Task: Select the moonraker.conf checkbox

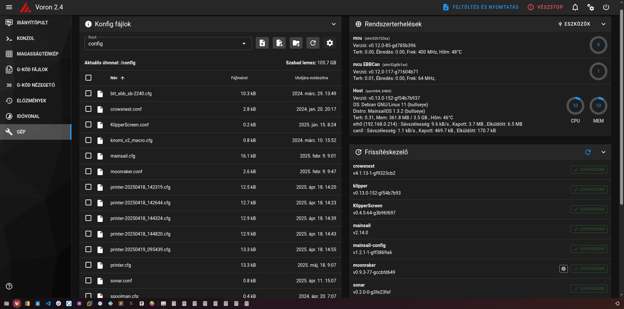Action: pyautogui.click(x=88, y=171)
